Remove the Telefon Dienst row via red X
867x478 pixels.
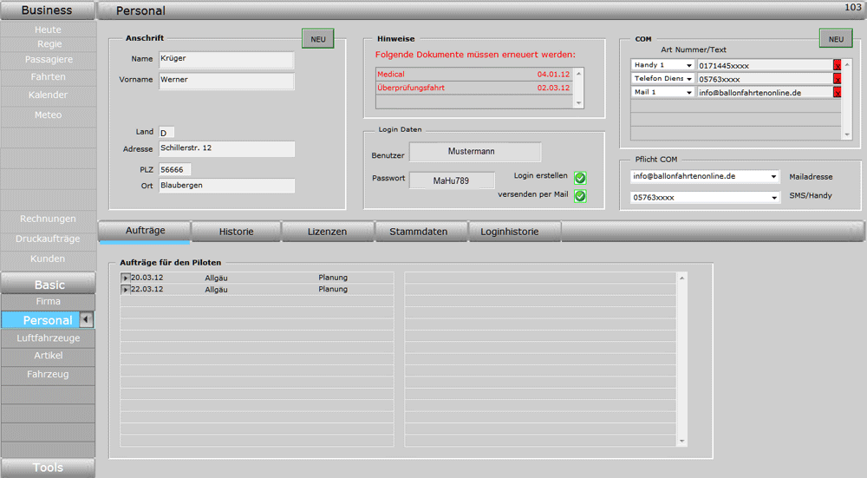click(837, 79)
